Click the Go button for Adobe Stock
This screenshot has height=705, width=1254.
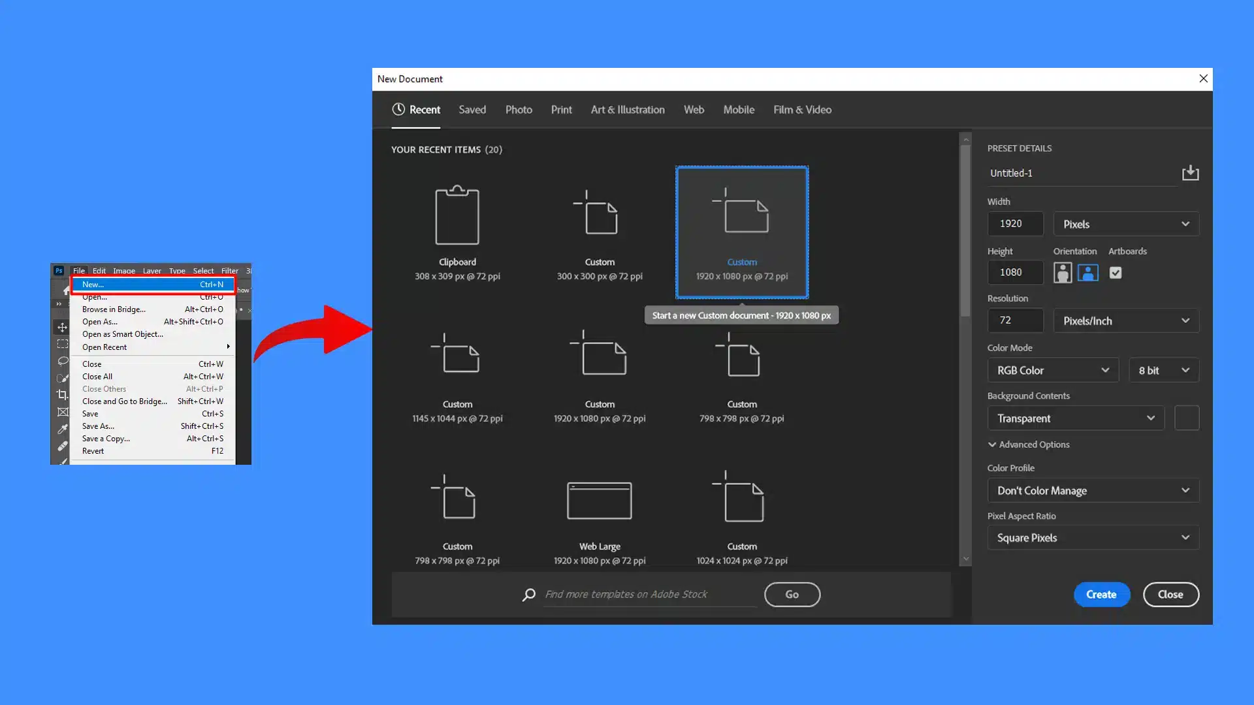(792, 595)
